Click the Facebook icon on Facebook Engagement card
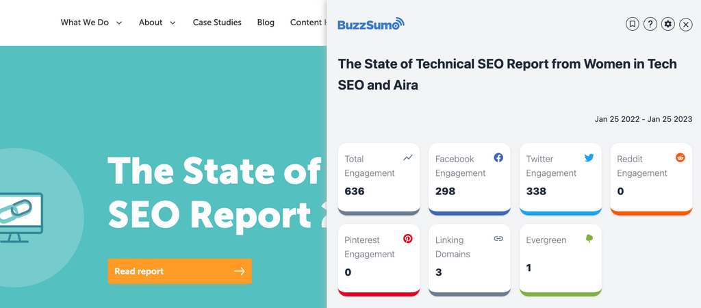The height and width of the screenshot is (308, 701). tap(498, 157)
